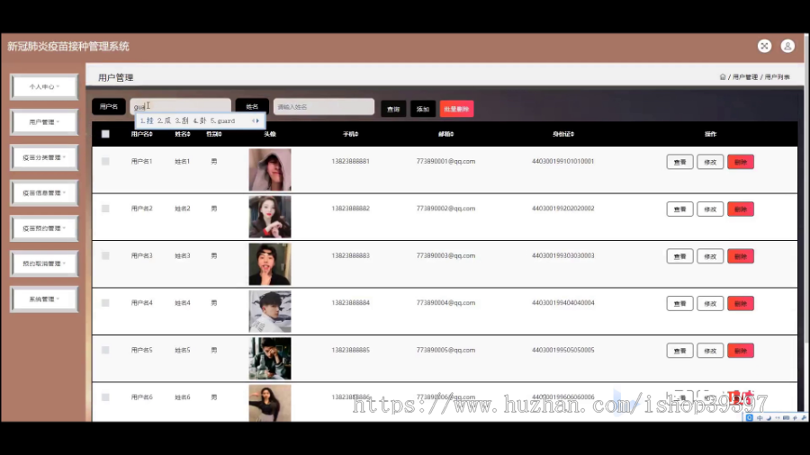Check the checkbox for 用户名1 row
Screen dimensions: 810x455
(105, 162)
